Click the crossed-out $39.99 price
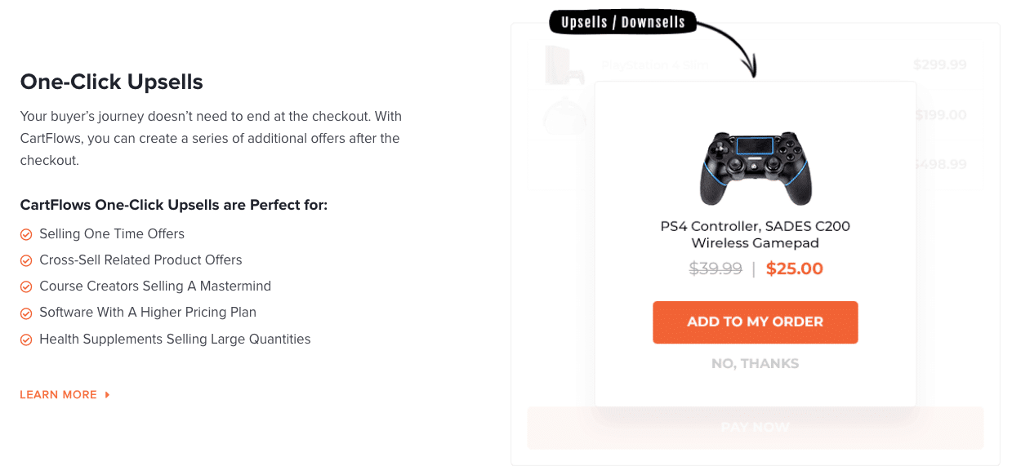Screen dimensions: 1021x475 coord(716,269)
